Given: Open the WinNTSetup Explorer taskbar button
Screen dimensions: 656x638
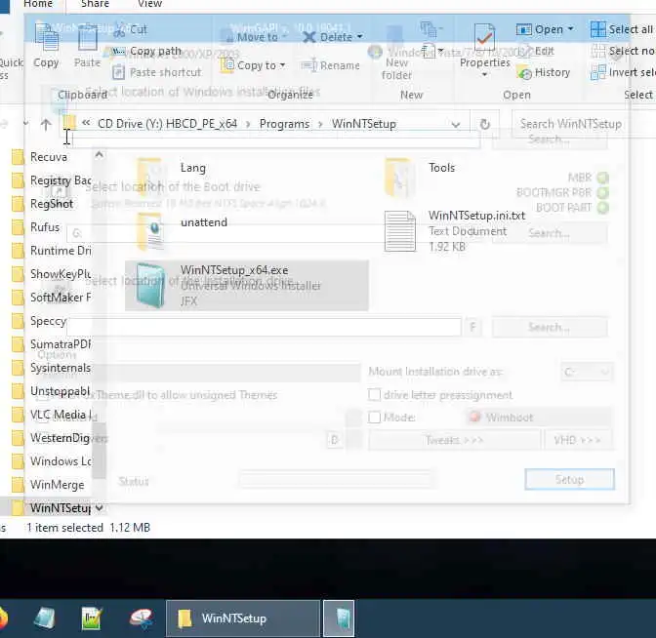Looking at the screenshot, I should (x=243, y=618).
